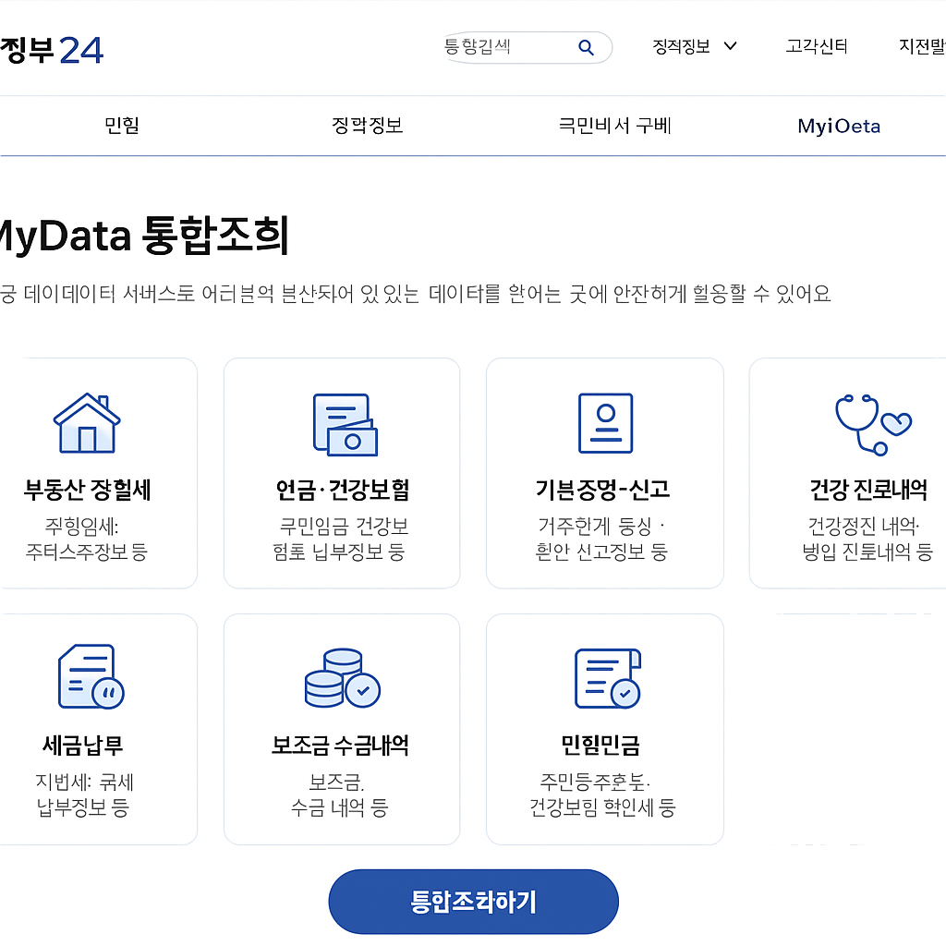Switch to the MyiOeta tab
This screenshot has width=946, height=946.
pyautogui.click(x=838, y=126)
